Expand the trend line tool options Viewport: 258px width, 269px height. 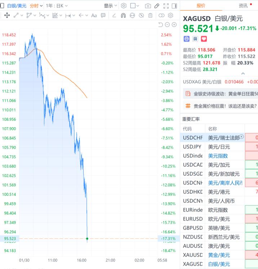[22, 16]
